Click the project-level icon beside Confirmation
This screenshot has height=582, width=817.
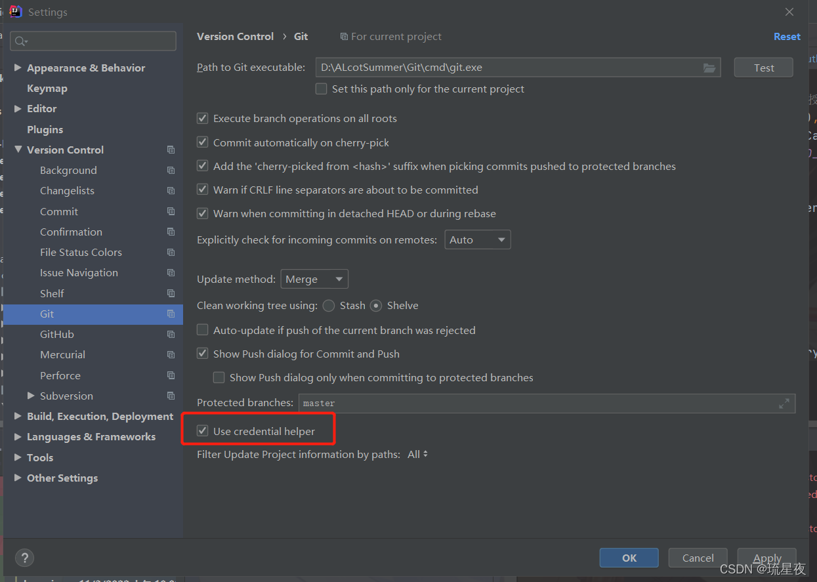(171, 232)
